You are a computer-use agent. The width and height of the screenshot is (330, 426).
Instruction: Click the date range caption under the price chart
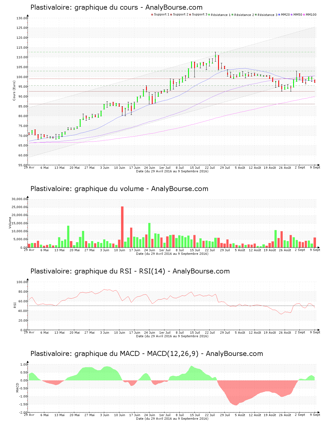coord(172,171)
